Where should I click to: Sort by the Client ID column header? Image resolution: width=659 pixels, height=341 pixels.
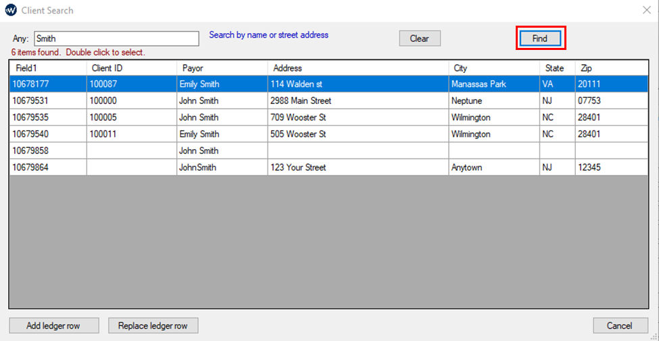click(x=131, y=68)
